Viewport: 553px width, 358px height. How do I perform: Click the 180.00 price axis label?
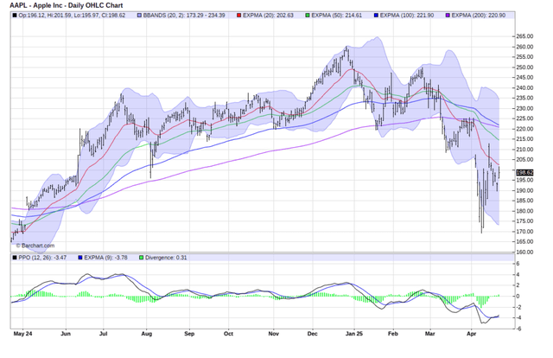pyautogui.click(x=524, y=211)
